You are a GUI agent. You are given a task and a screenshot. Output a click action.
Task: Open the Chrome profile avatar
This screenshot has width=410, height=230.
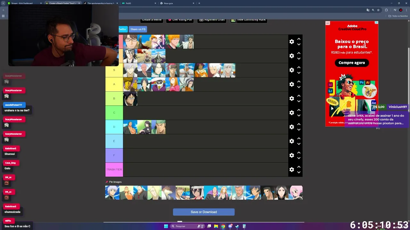401,10
